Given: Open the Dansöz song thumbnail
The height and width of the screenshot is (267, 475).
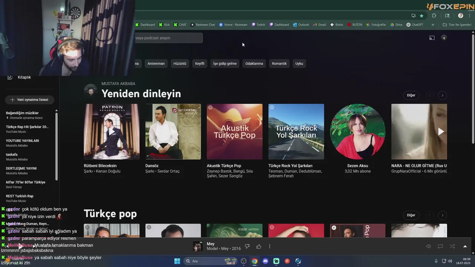Looking at the screenshot, I should [x=173, y=132].
